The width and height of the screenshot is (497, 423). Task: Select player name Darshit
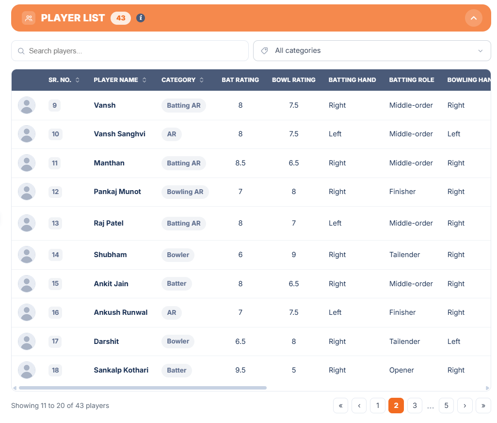[106, 342]
